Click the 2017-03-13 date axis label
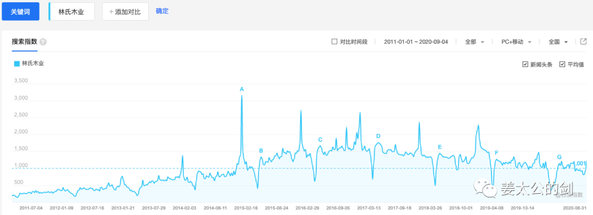This screenshot has height=215, width=593. click(x=369, y=207)
